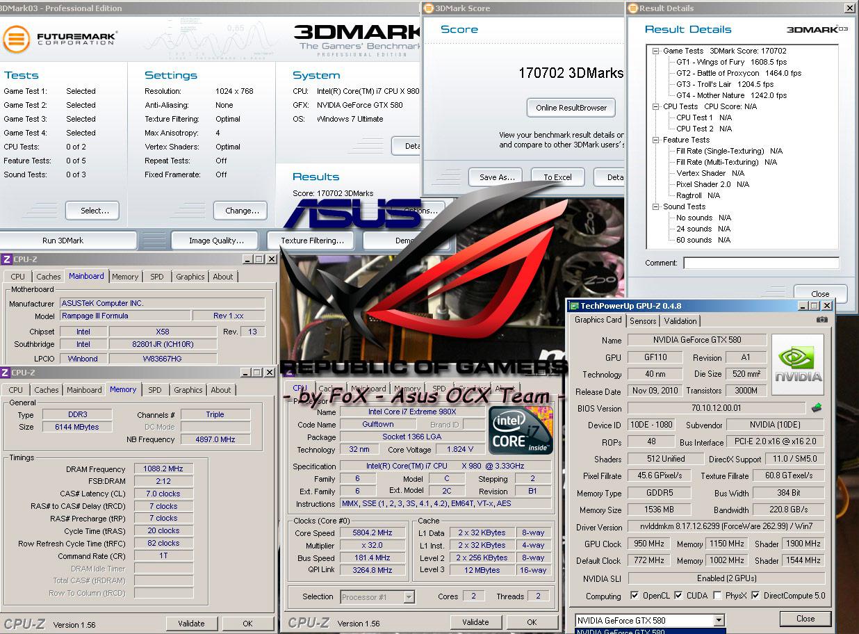
Task: Toggle the OpenCL checkbox in GPU-Z
Action: pos(634,596)
